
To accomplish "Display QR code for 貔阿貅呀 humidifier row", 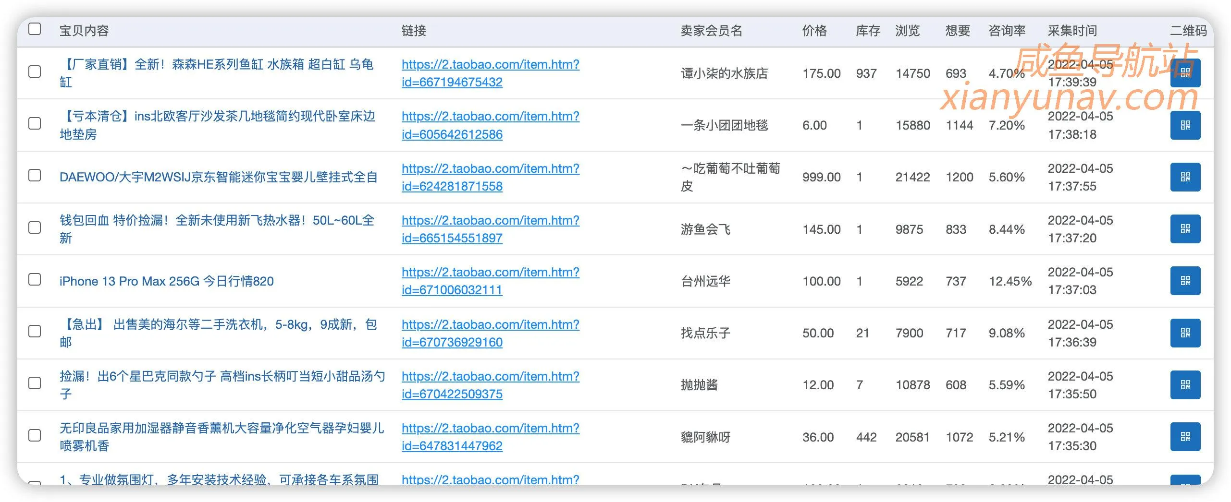I will pyautogui.click(x=1184, y=437).
